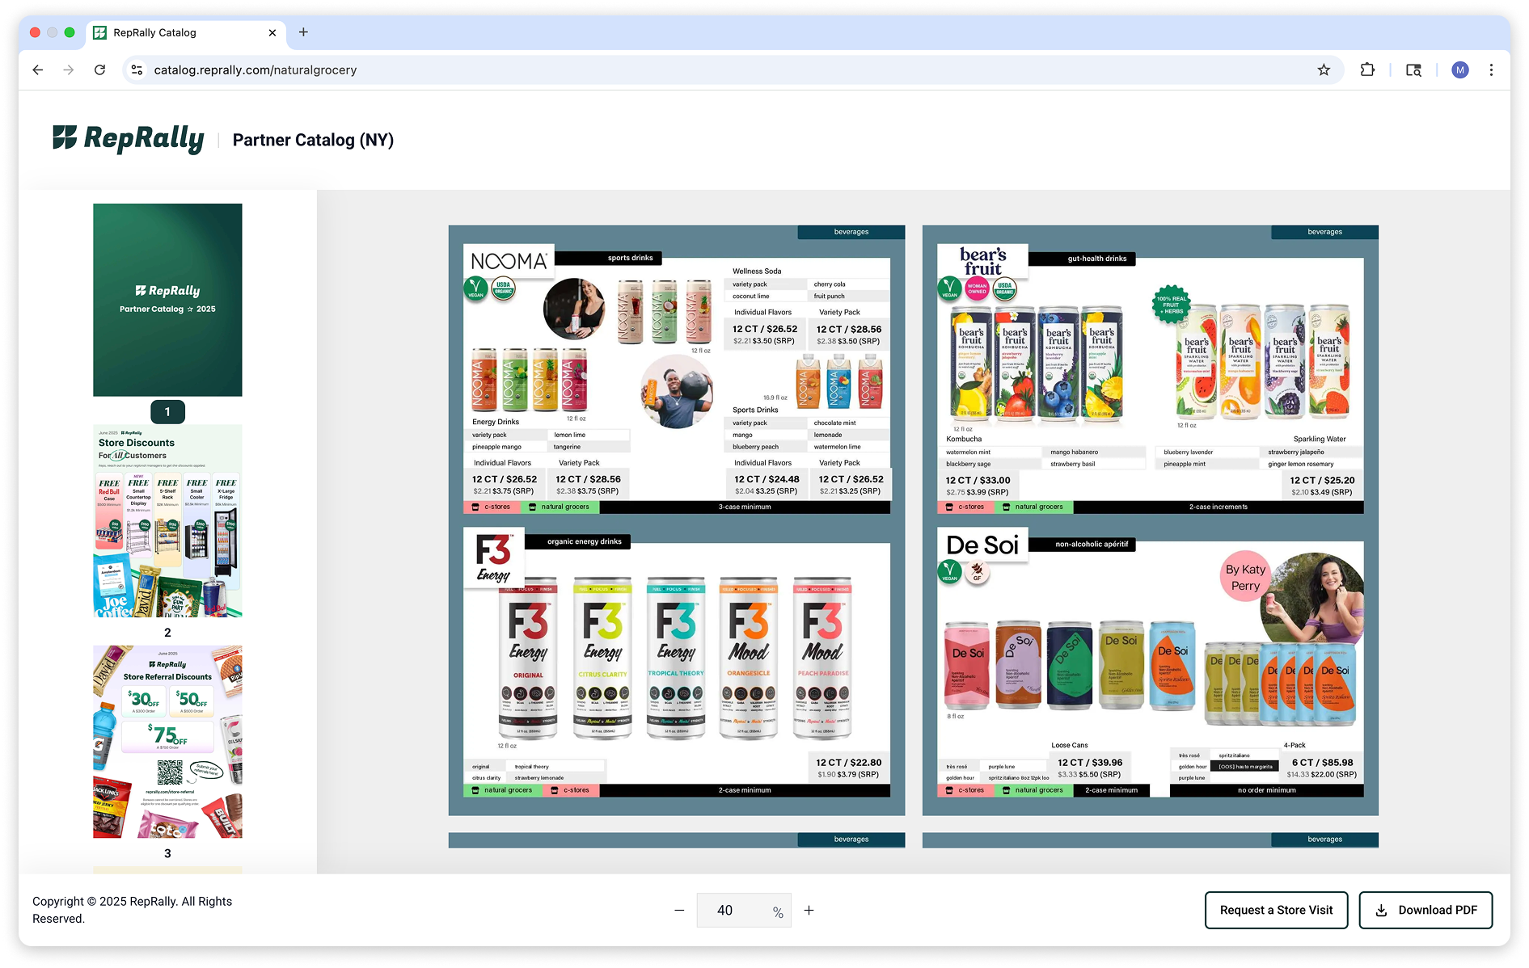Click the "12 CT / $39.96" price
The image size is (1529, 968).
tap(1090, 762)
